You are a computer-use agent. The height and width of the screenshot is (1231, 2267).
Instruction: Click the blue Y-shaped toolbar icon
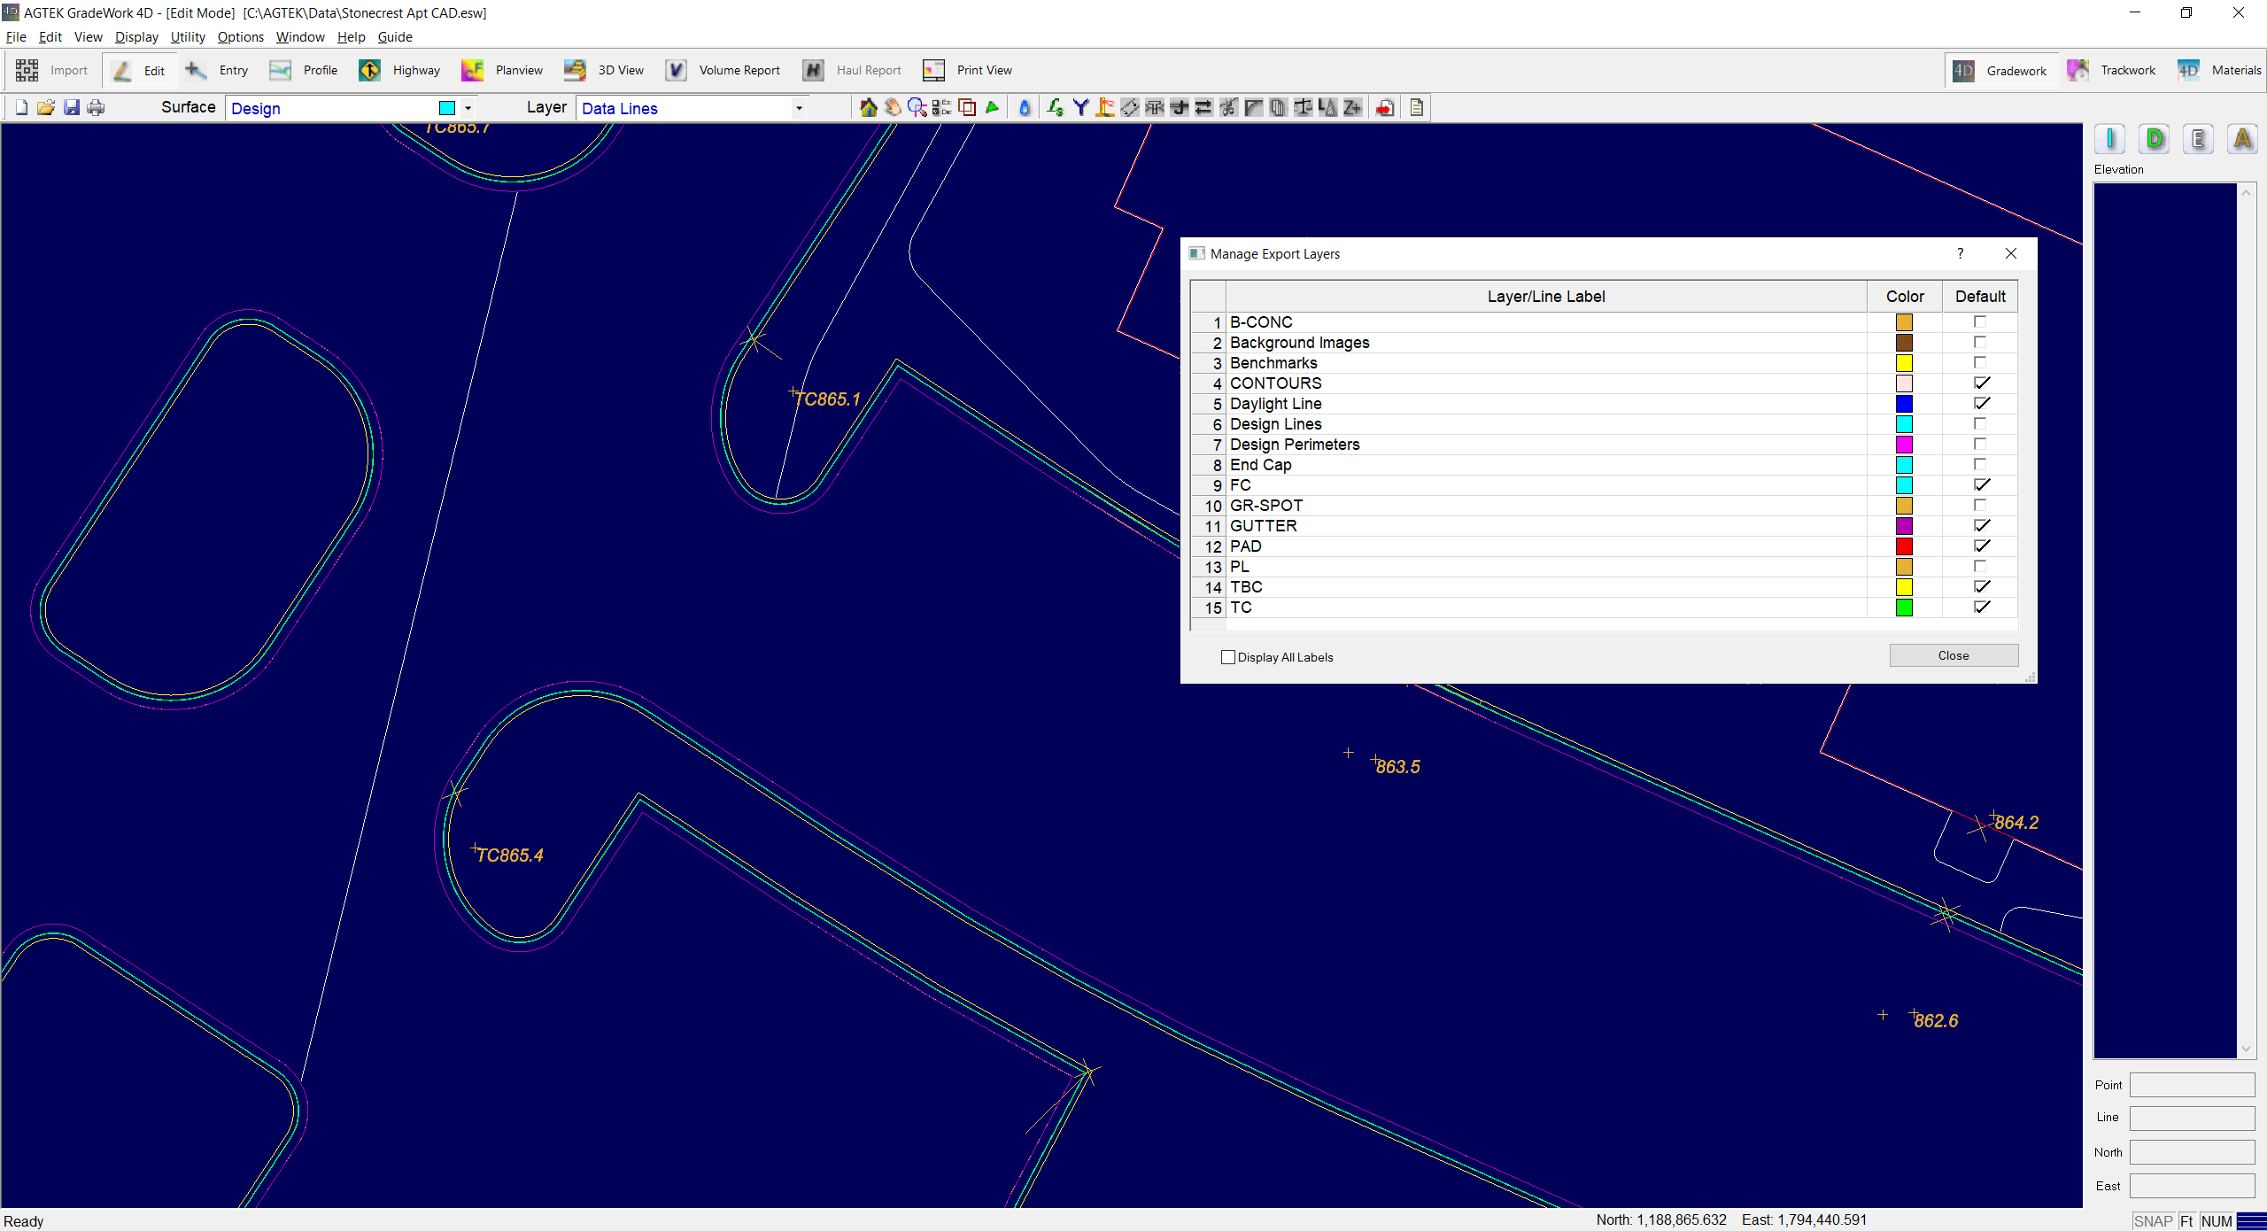coord(1080,108)
